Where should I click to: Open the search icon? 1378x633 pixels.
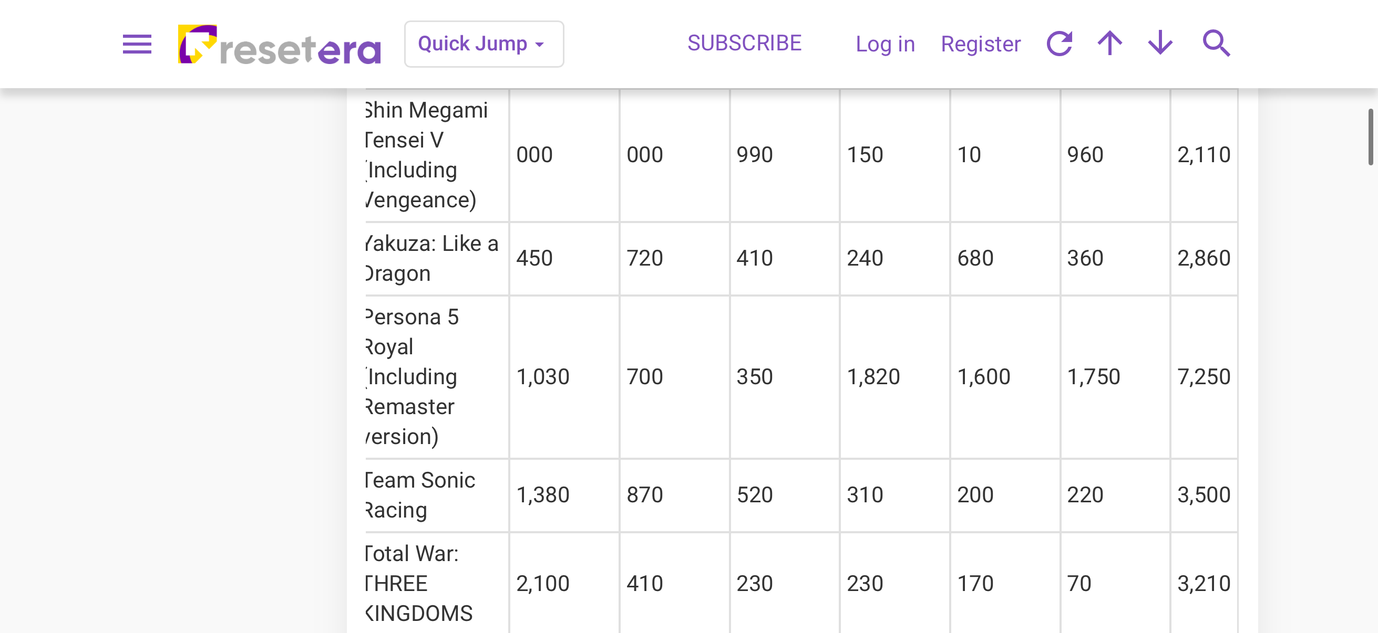click(x=1216, y=43)
